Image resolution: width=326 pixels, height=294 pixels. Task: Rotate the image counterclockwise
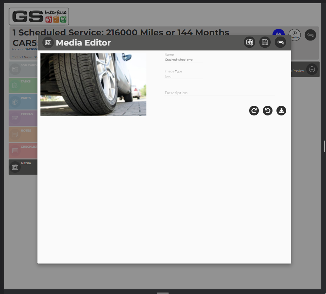point(267,111)
